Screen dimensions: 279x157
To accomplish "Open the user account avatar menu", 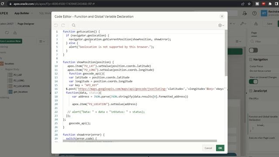I will click(264, 13).
